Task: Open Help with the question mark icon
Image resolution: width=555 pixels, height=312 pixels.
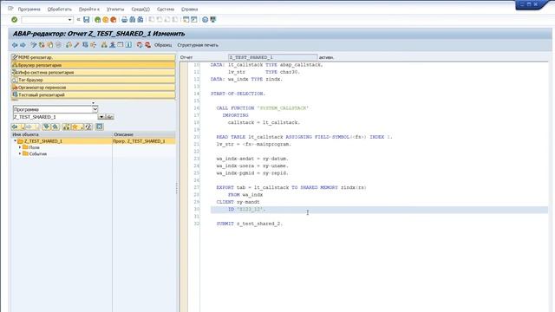Action: 205,20
